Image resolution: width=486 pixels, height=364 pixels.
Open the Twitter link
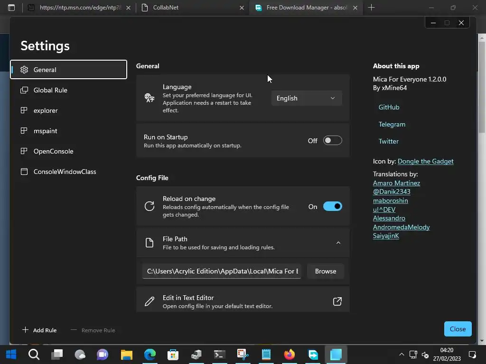pyautogui.click(x=388, y=141)
